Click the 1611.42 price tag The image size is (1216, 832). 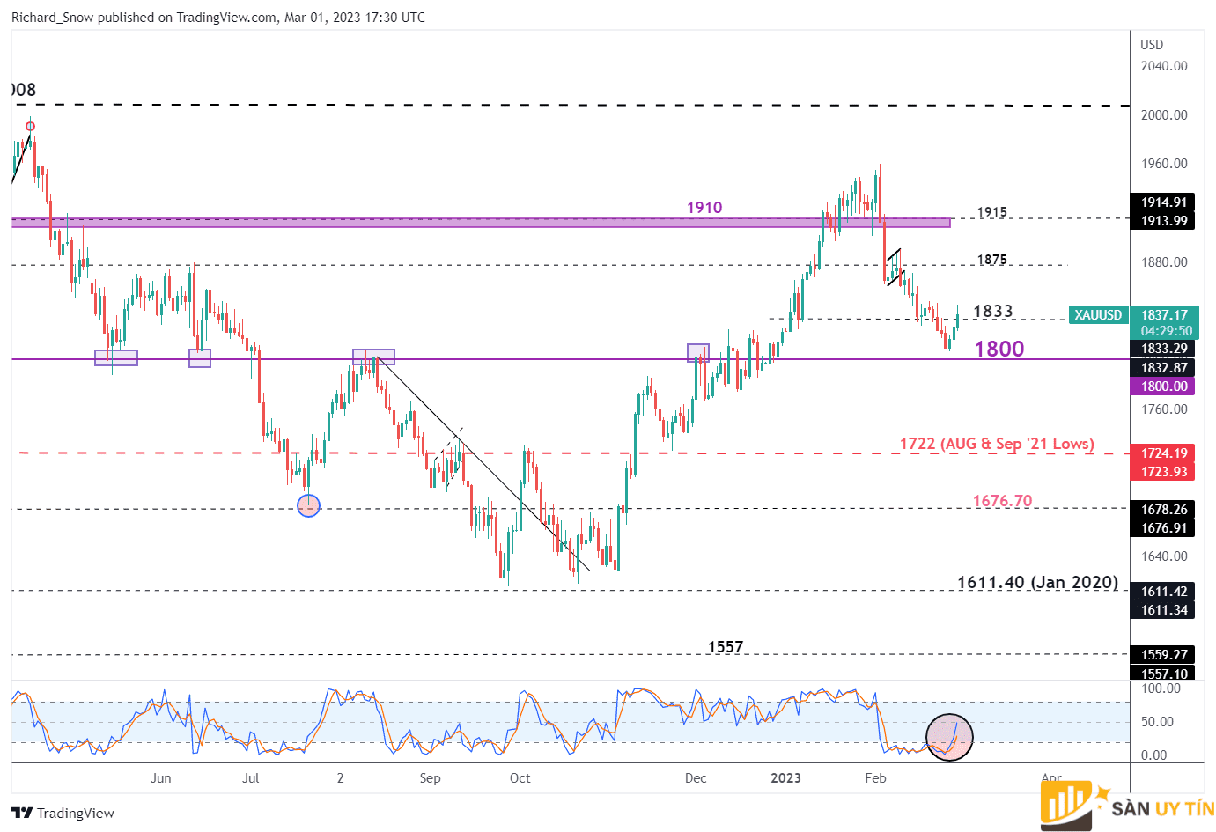pos(1164,592)
